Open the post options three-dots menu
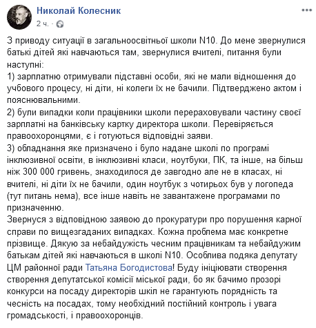The width and height of the screenshot is (316, 328). [x=307, y=10]
